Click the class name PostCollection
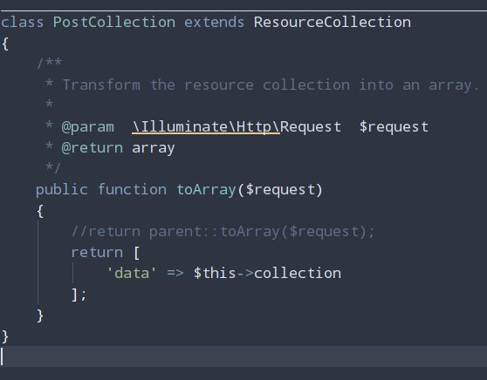The width and height of the screenshot is (487, 380). tap(114, 23)
